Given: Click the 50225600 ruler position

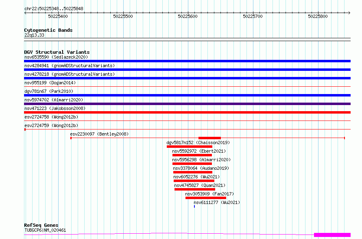Looking at the screenshot, I should 188,16.
